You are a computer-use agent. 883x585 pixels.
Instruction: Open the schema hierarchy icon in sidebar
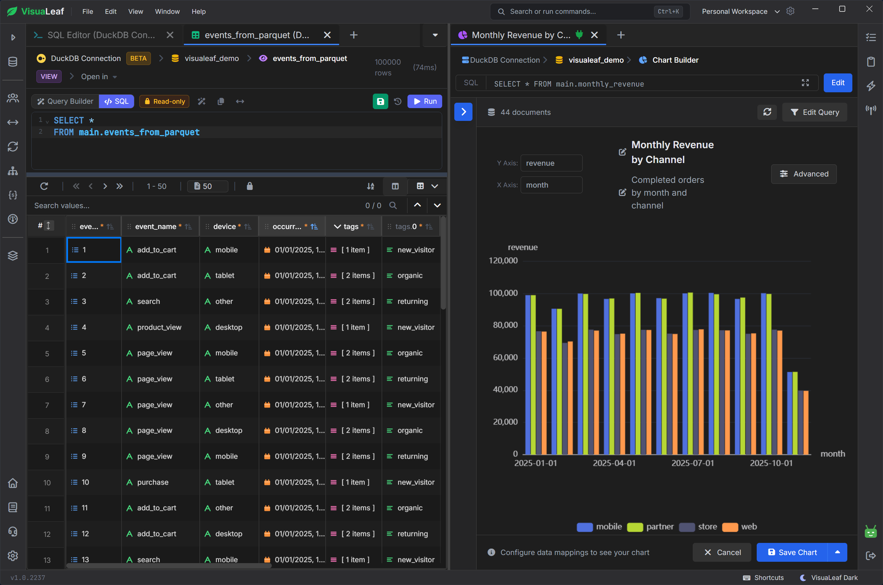click(13, 171)
